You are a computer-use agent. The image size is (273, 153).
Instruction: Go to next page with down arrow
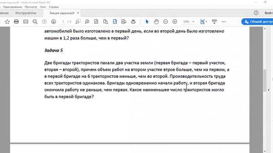coord(54,22)
